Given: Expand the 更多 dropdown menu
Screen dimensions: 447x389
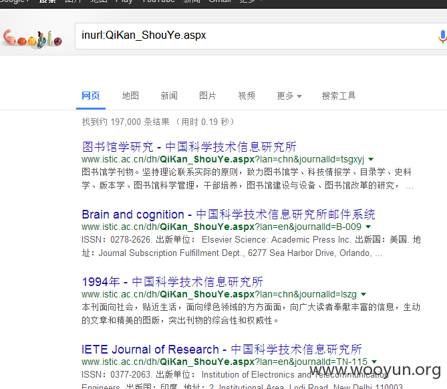Looking at the screenshot, I should (289, 96).
